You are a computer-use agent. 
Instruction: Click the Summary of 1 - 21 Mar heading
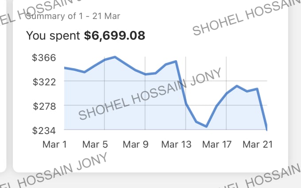tap(73, 16)
